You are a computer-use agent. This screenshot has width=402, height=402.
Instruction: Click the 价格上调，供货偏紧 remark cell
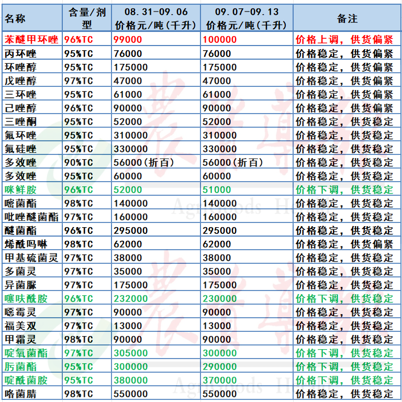click(344, 40)
